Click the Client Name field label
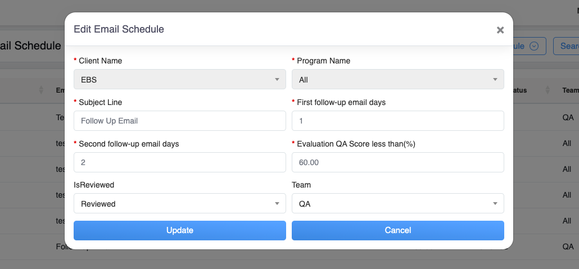 click(100, 61)
